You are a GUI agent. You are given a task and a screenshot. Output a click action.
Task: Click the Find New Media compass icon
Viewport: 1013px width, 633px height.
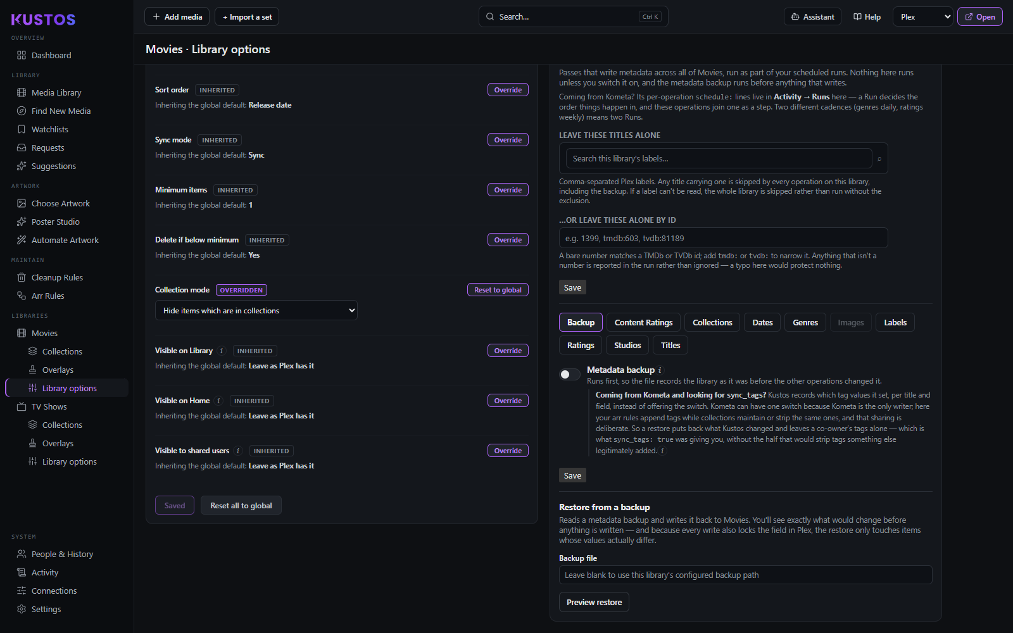coord(22,111)
